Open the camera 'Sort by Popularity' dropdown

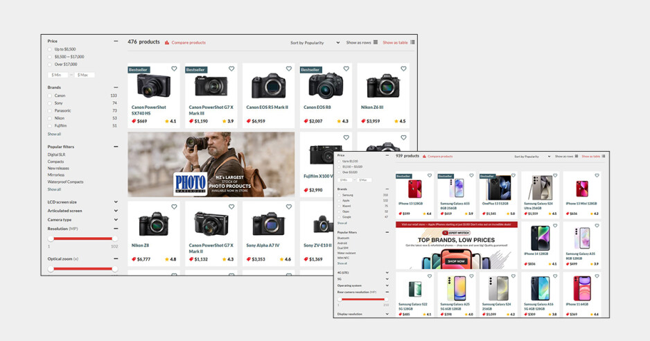coord(315,42)
